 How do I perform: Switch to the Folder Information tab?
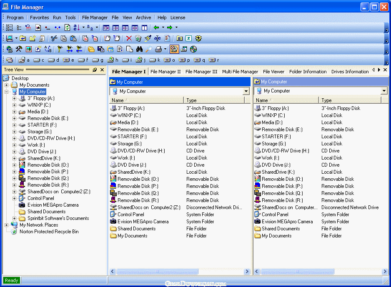(x=308, y=72)
